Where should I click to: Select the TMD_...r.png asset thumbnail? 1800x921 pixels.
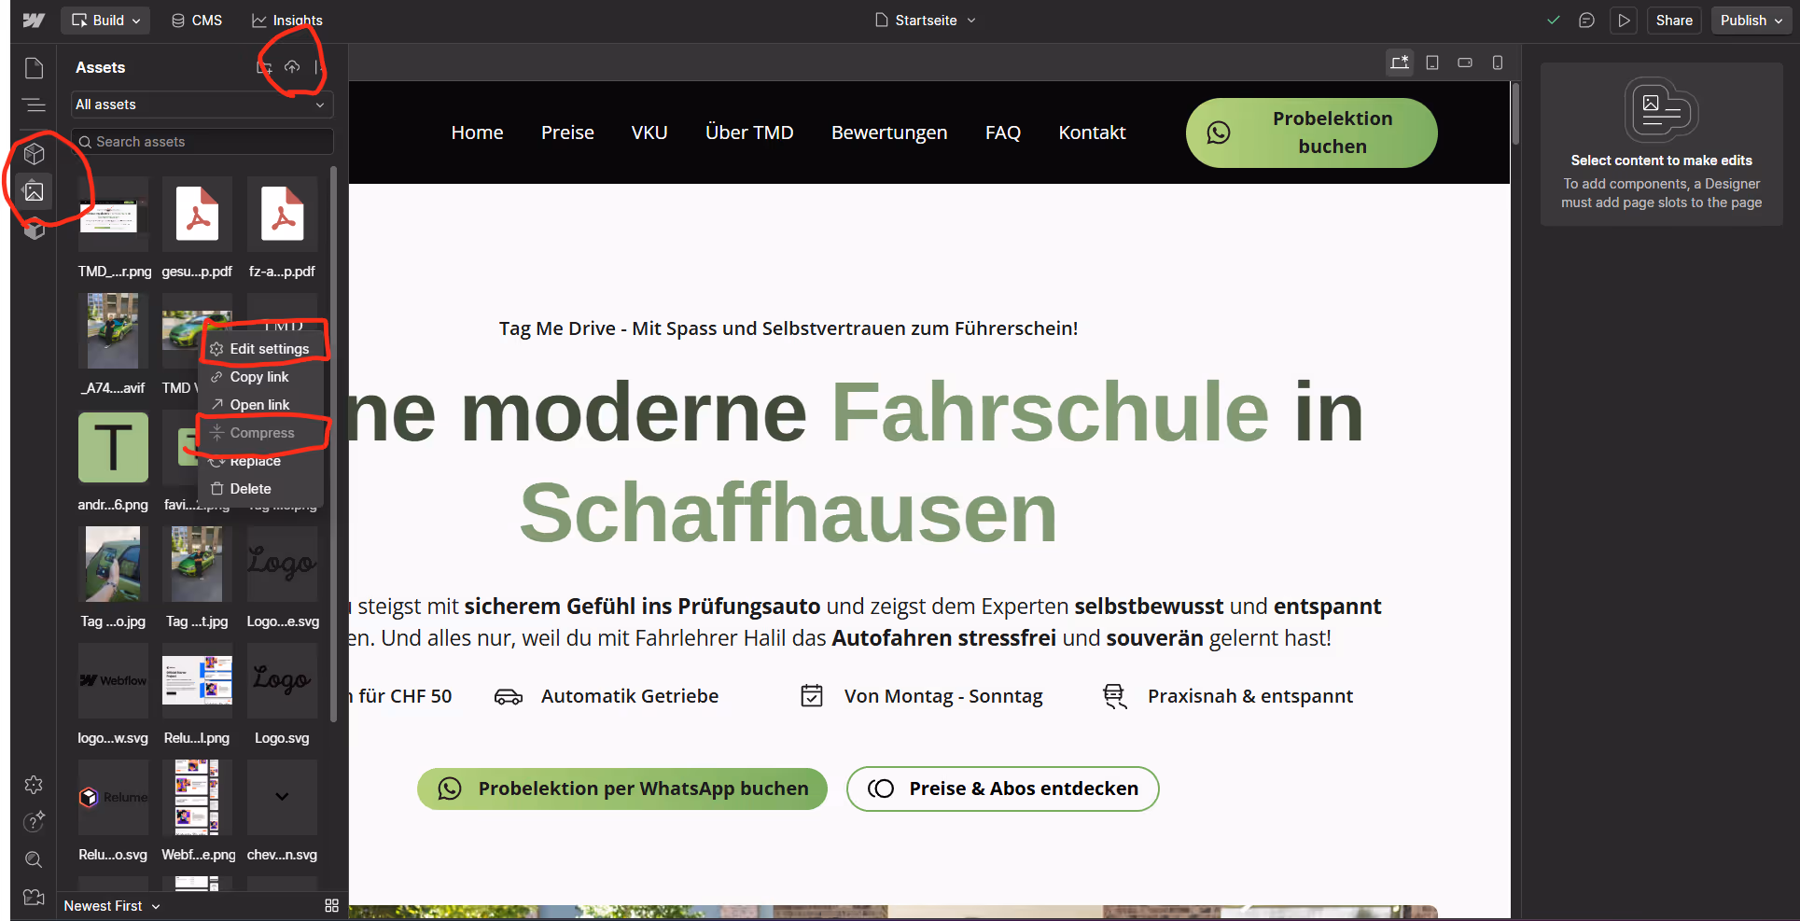point(113,215)
